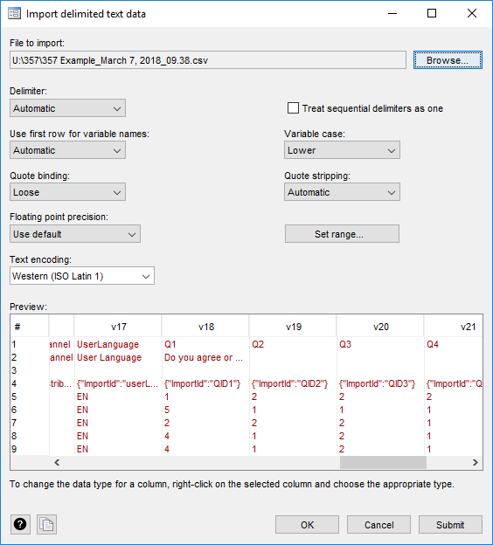Open the Quote stripping dropdown
The width and height of the screenshot is (493, 545).
(x=342, y=192)
